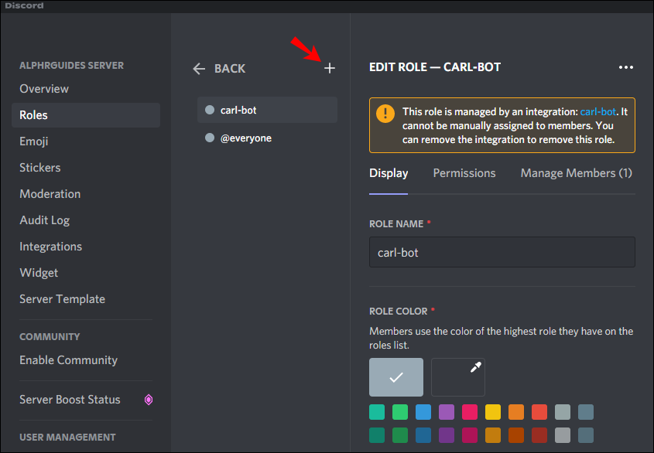
Task: Open Audit Log settings page
Action: click(45, 220)
